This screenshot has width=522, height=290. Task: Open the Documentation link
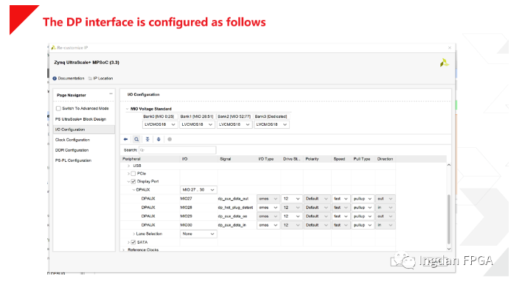tap(71, 79)
